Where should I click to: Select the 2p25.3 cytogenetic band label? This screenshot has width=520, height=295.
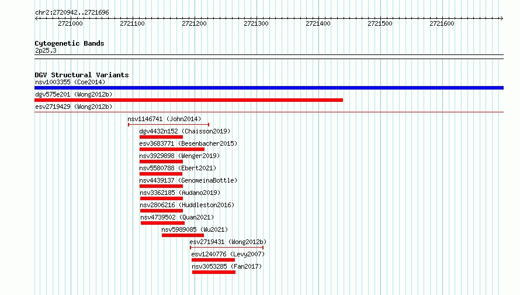pyautogui.click(x=46, y=50)
